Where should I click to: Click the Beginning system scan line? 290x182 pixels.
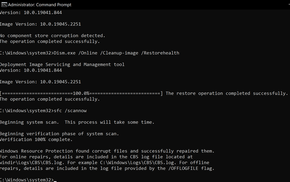pos(77,122)
